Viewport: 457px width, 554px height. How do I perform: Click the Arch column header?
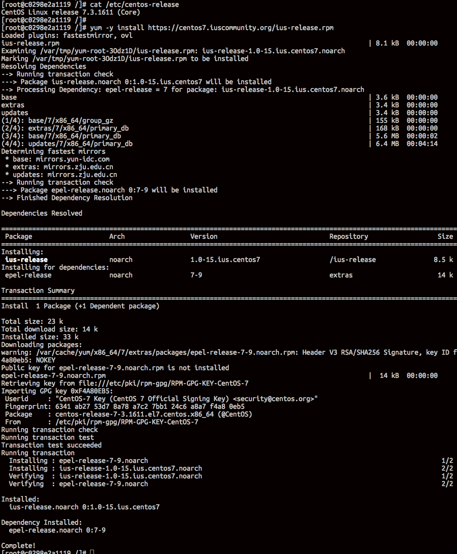(117, 236)
